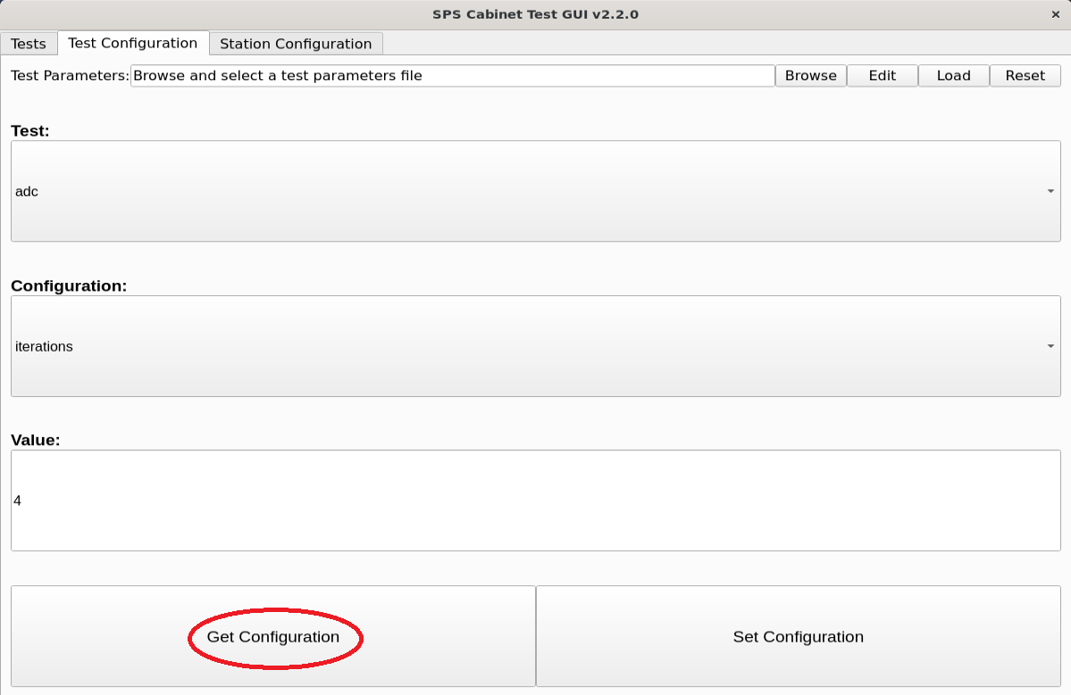This screenshot has height=695, width=1071.
Task: Click the bold 'Test:' label
Action: tap(30, 131)
